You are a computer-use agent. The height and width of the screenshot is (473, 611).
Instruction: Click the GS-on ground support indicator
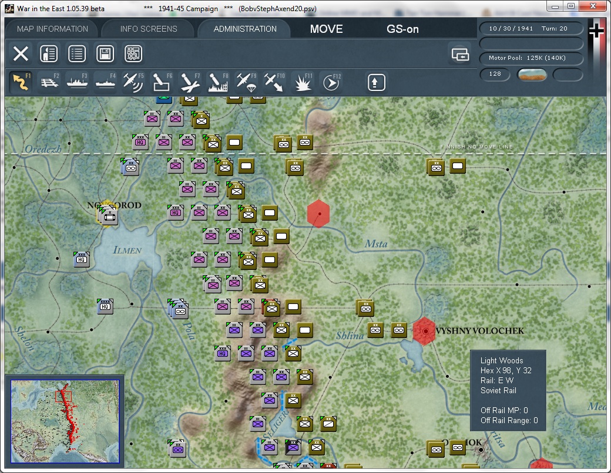402,29
